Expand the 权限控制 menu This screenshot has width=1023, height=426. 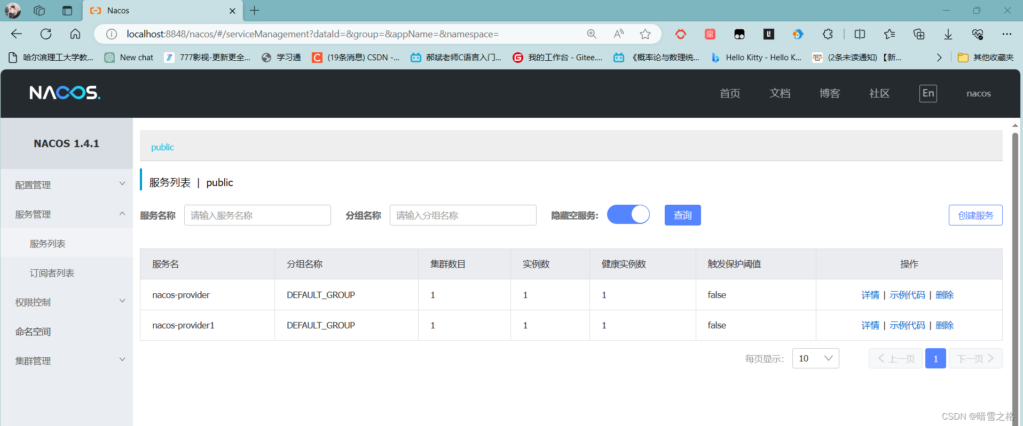[67, 302]
